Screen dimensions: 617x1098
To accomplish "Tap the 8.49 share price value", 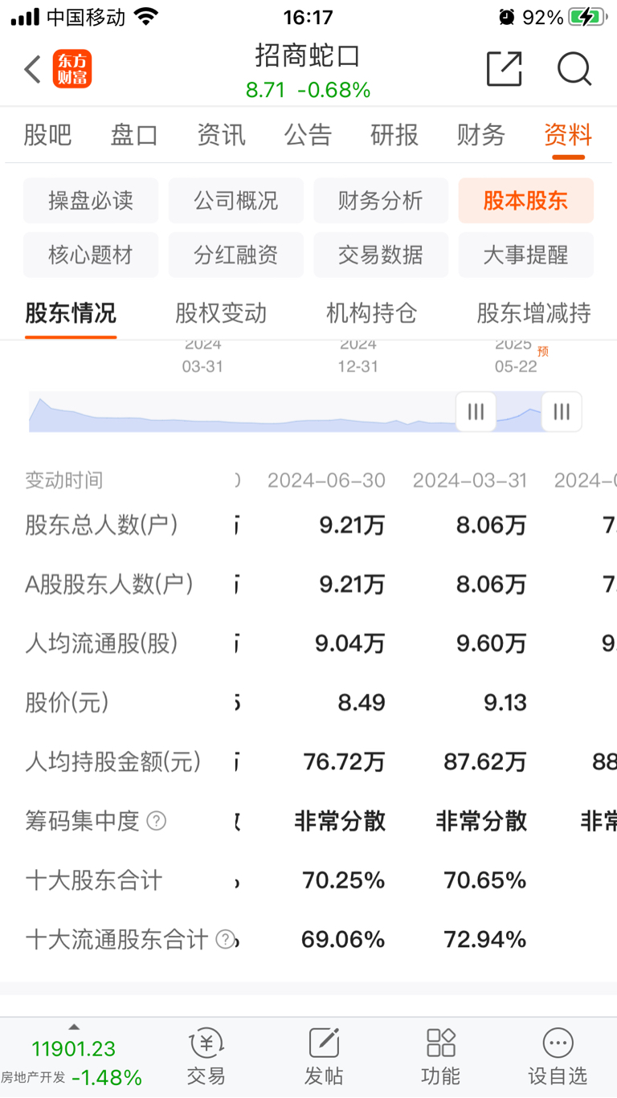I will pyautogui.click(x=362, y=703).
